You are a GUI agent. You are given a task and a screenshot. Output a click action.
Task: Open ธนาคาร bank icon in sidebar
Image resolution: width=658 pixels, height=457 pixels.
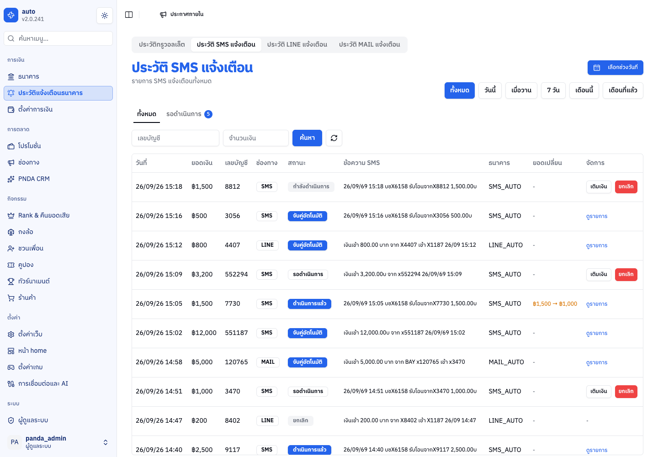11,77
